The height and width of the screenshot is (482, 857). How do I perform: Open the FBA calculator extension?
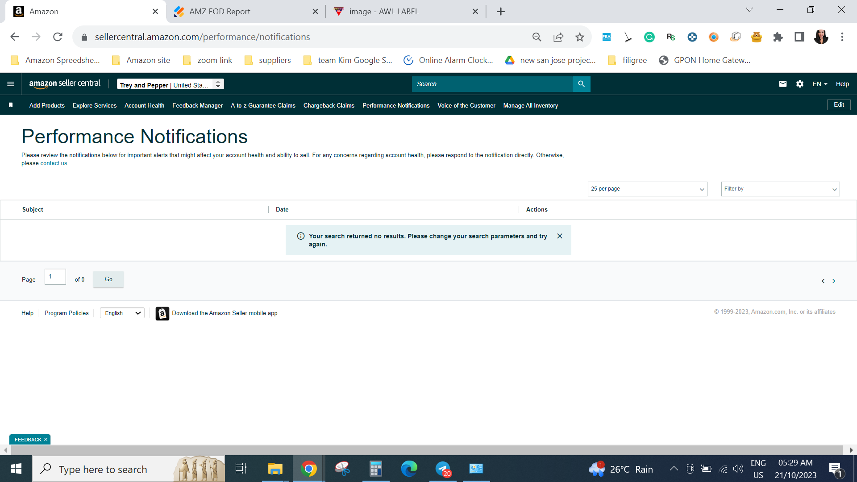coord(607,37)
